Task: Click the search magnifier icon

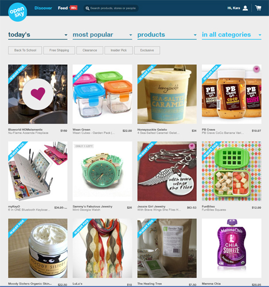Action: tap(87, 9)
